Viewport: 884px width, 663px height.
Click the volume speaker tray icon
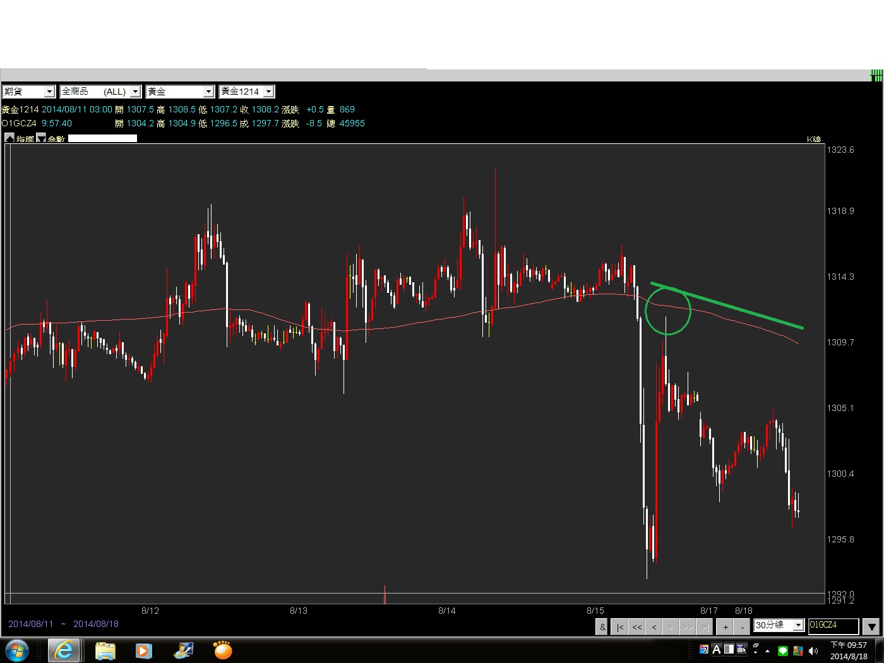(x=813, y=651)
